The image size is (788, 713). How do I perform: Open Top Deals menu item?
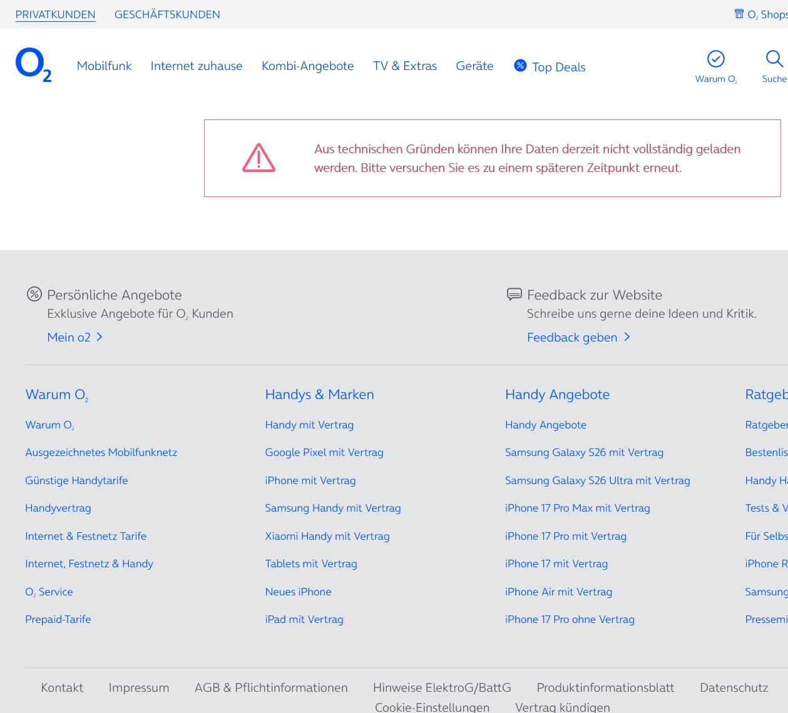[x=559, y=67]
